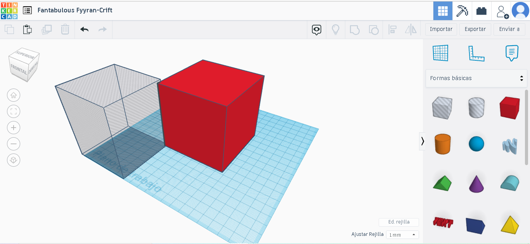Click the Copy icon in toolbar
Viewport: 530px width, 244px height.
[9, 29]
